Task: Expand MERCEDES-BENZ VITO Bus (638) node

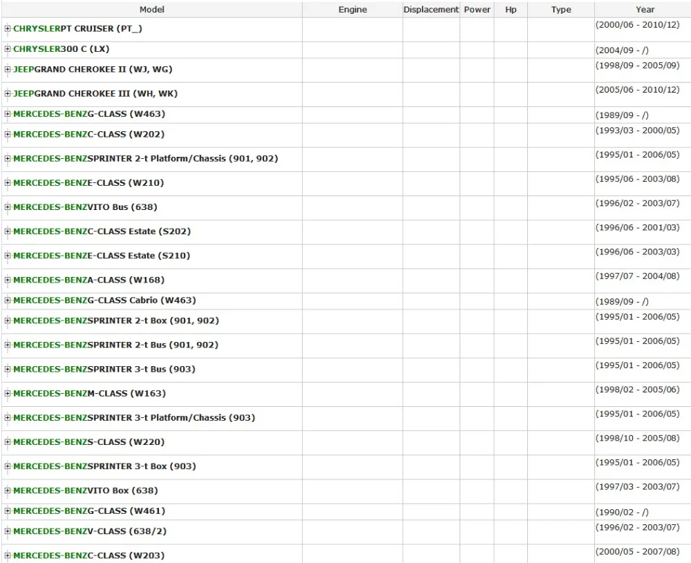Action: [x=8, y=207]
